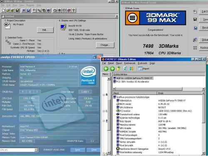
Task: Collapse the first tree node in EVEREST sidebar
Action: click(x=104, y=95)
